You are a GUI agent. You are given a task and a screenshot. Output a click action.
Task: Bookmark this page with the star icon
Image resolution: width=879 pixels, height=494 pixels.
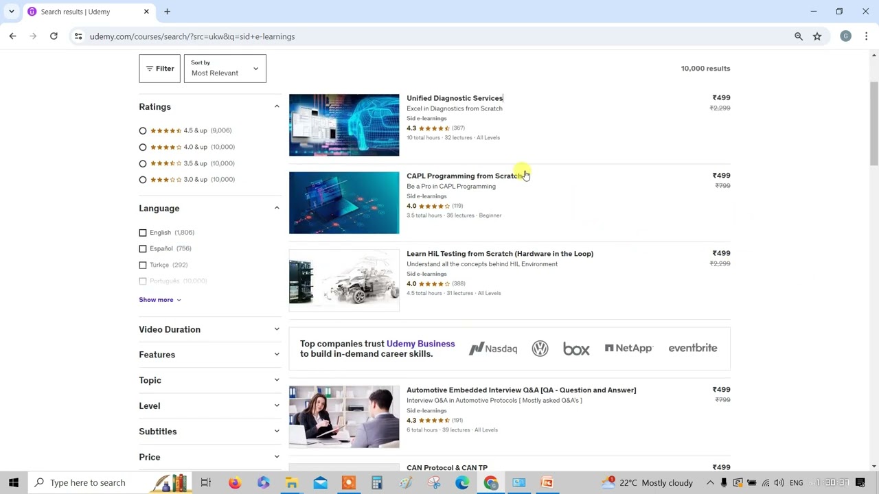pos(817,36)
